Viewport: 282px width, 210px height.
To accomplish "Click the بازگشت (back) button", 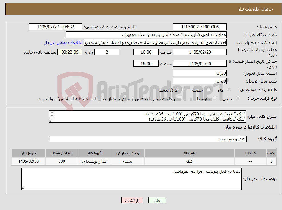I will [x=132, y=200].
